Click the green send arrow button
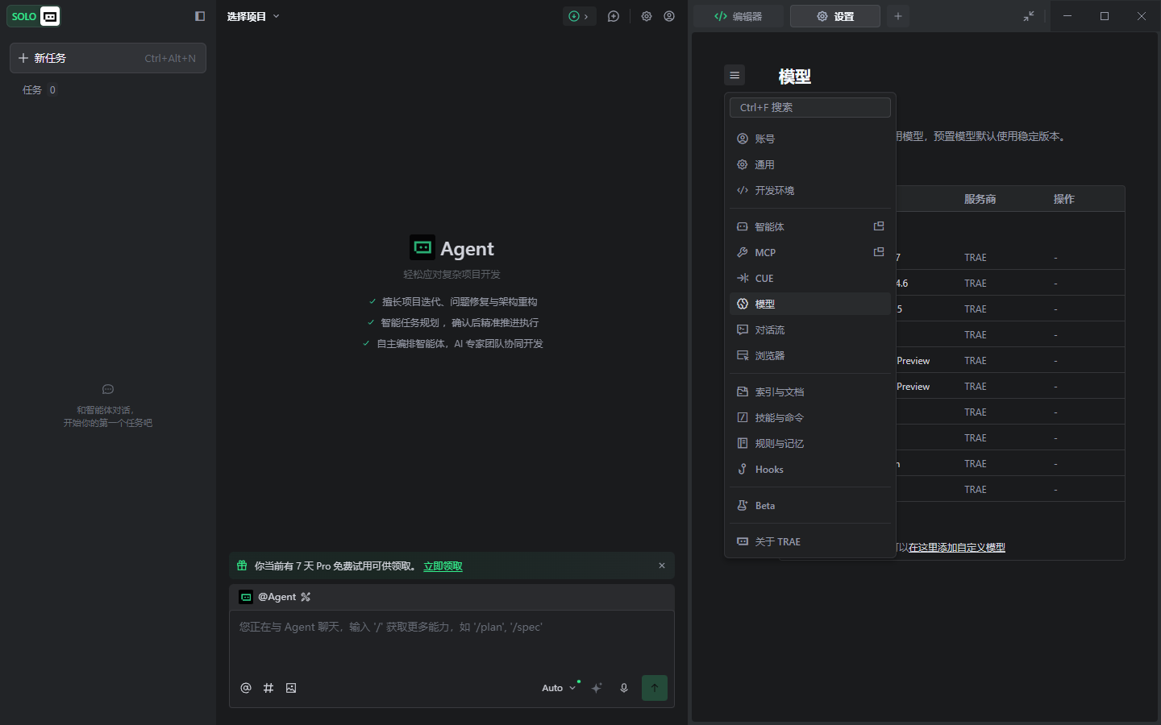1161x725 pixels. pyautogui.click(x=655, y=688)
